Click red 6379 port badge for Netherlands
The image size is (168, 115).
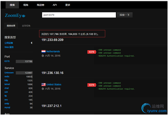pyautogui.click(x=92, y=52)
